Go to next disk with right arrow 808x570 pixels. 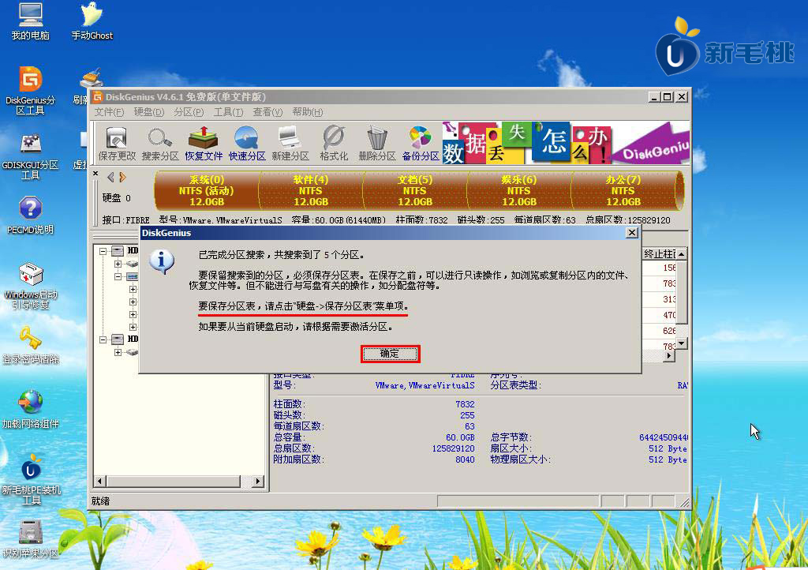pyautogui.click(x=122, y=178)
